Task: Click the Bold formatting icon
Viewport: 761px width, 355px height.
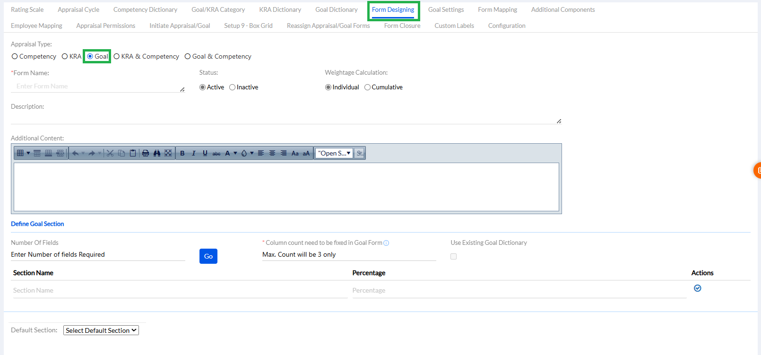Action: click(x=182, y=153)
